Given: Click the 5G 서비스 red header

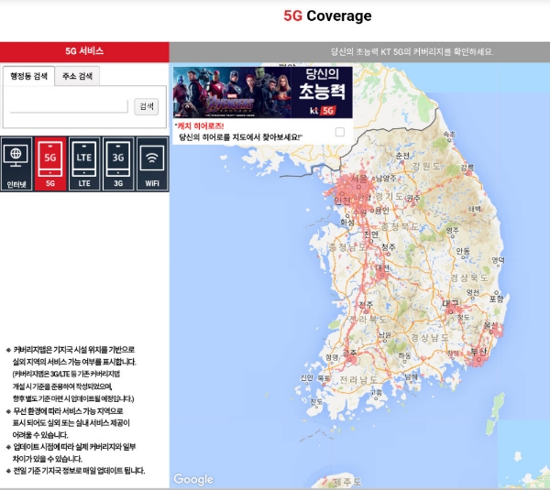Looking at the screenshot, I should click(x=84, y=51).
